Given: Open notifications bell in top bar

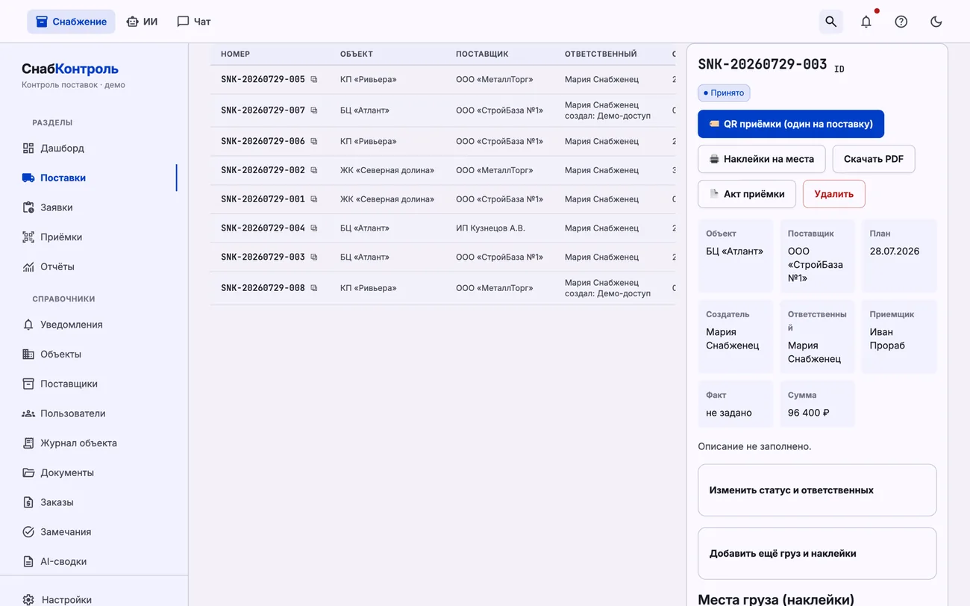Looking at the screenshot, I should [x=866, y=22].
